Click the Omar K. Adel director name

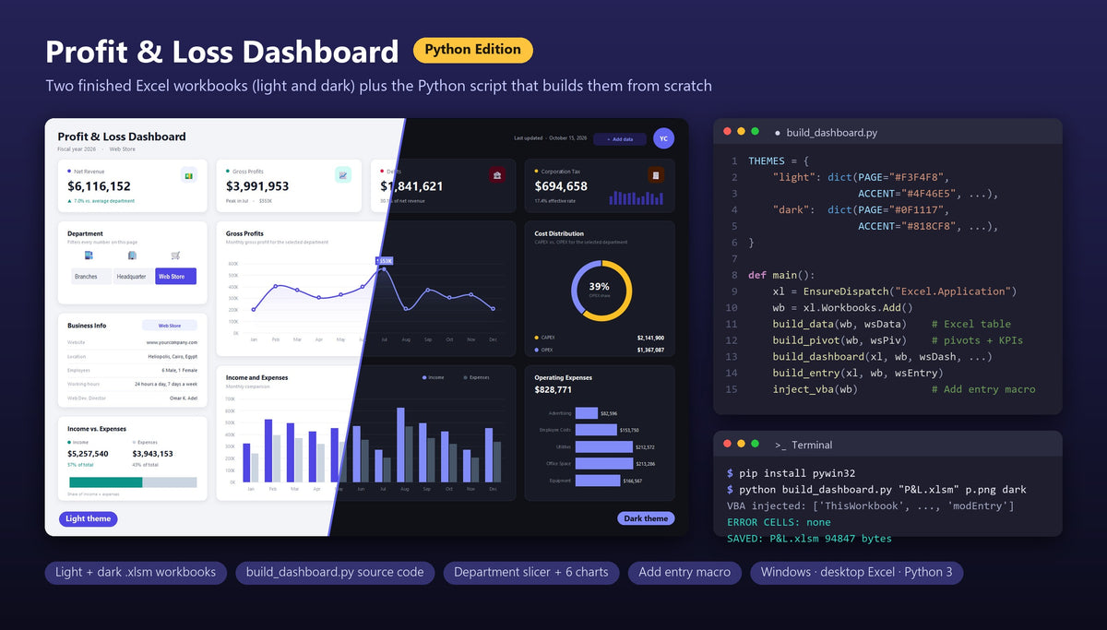pyautogui.click(x=184, y=398)
